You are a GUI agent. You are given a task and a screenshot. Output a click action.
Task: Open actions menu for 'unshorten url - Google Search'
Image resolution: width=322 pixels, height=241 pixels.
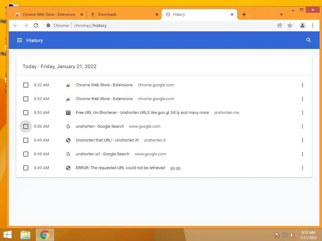(302, 154)
